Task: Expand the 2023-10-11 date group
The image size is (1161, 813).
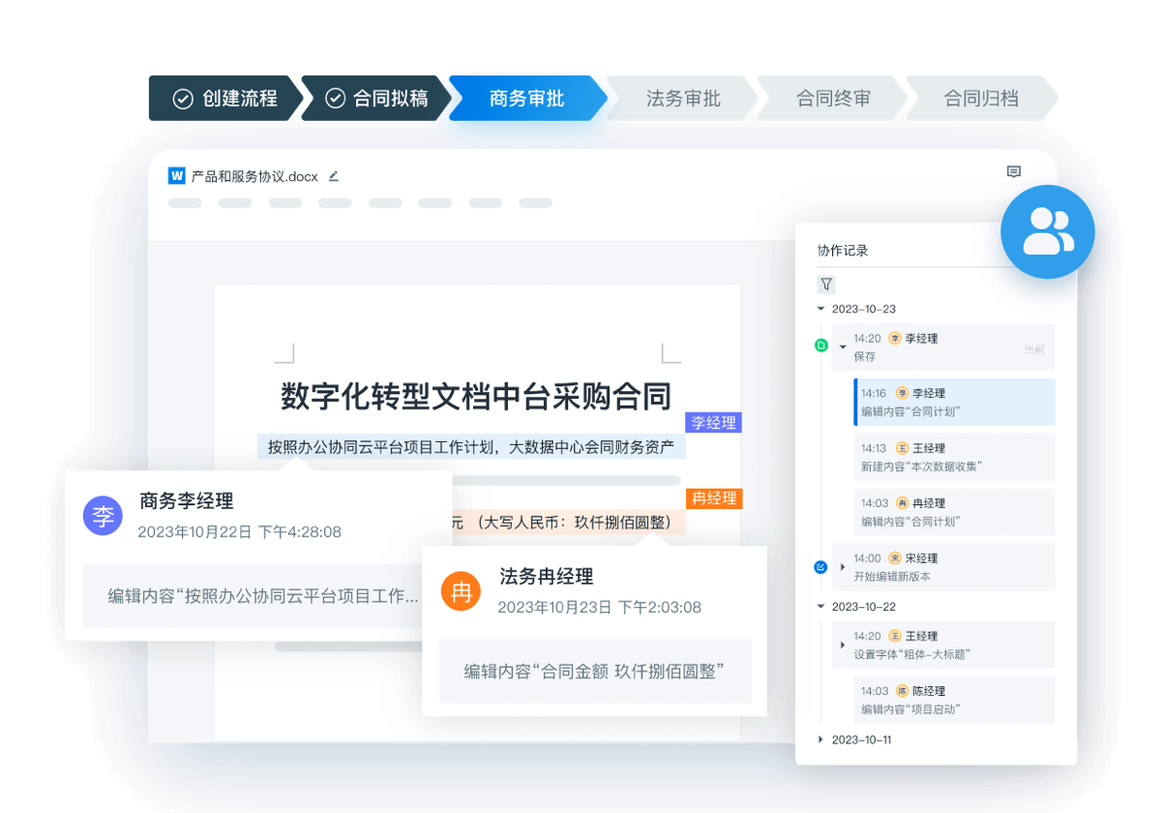Action: (821, 739)
